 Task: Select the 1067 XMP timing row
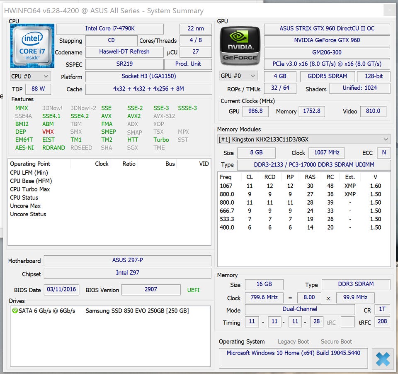304,186
